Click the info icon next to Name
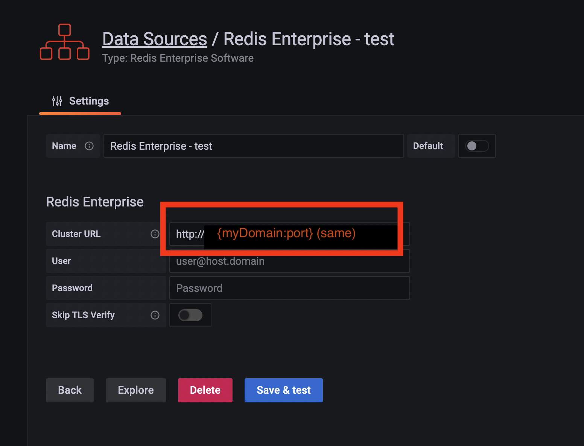This screenshot has width=584, height=446. pos(89,146)
